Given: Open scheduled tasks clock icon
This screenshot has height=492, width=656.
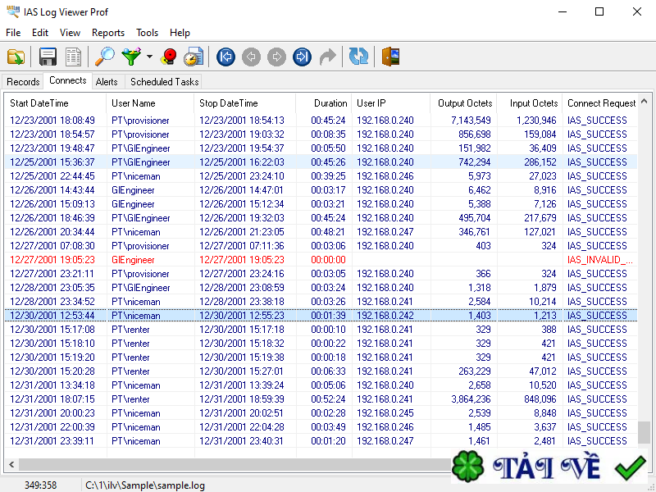Looking at the screenshot, I should coord(194,57).
